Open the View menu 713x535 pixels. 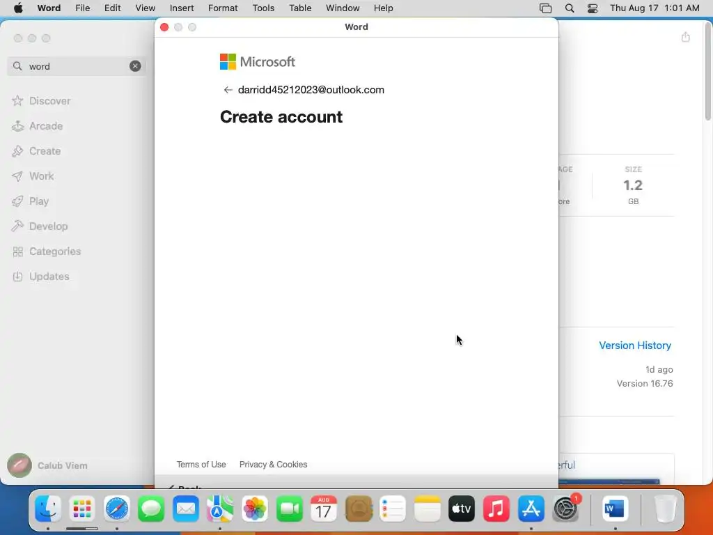(145, 8)
